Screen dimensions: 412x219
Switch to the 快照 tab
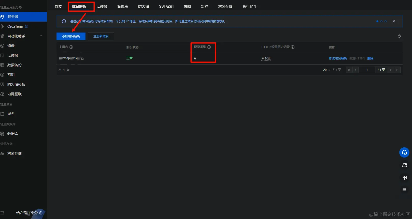187,6
